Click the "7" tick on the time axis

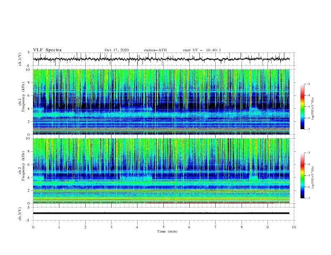click(216, 227)
